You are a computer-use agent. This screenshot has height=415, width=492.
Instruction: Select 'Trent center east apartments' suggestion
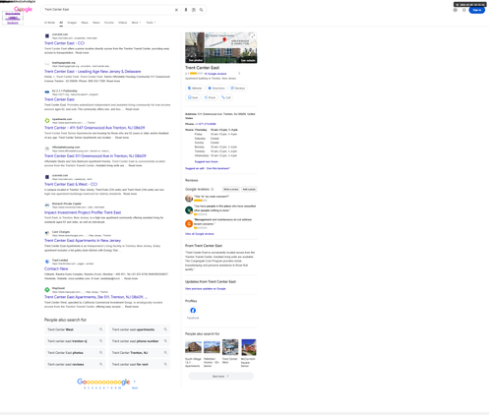[140, 329]
